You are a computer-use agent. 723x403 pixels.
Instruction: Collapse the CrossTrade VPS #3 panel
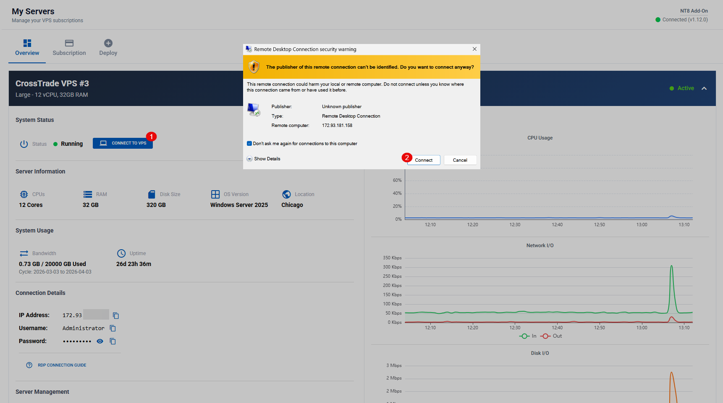(x=704, y=88)
